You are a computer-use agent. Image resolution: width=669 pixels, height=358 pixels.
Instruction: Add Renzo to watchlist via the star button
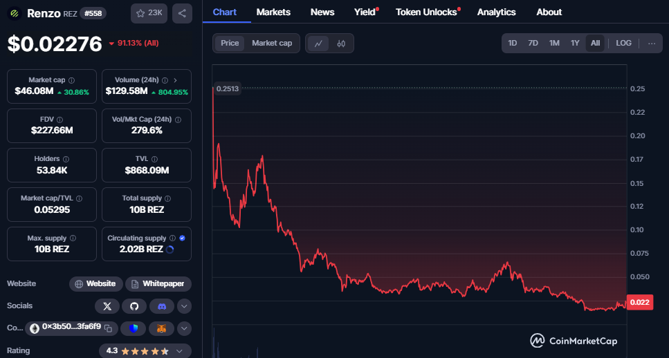point(149,12)
